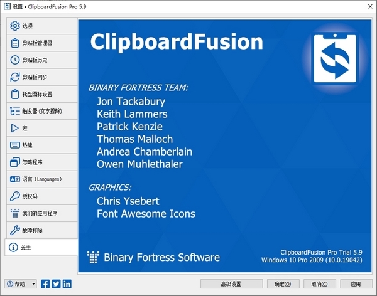Viewport: 377px width, 296px height.
Task: Click the clock icon beside 剪贴板历史
Action: 15,60
